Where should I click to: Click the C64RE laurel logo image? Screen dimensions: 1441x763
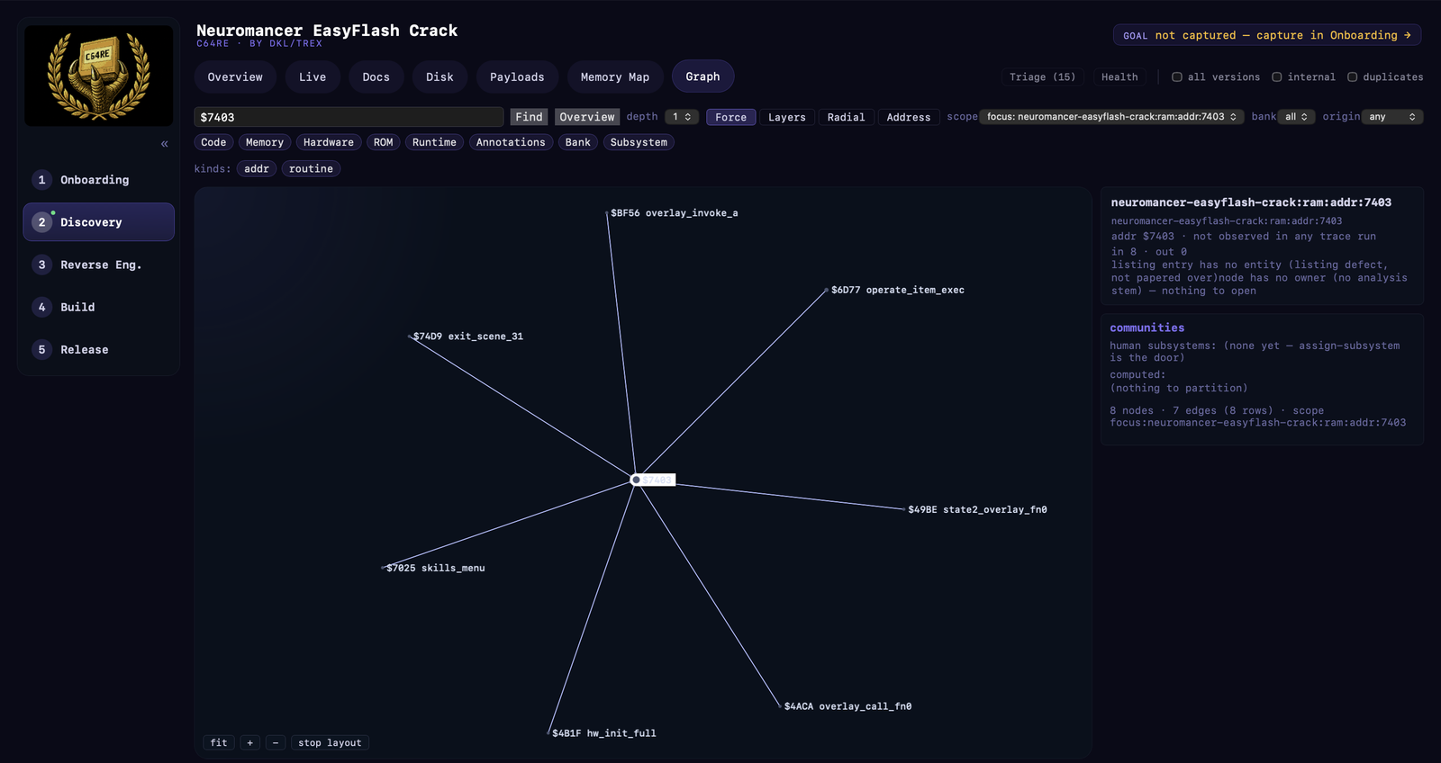click(99, 76)
